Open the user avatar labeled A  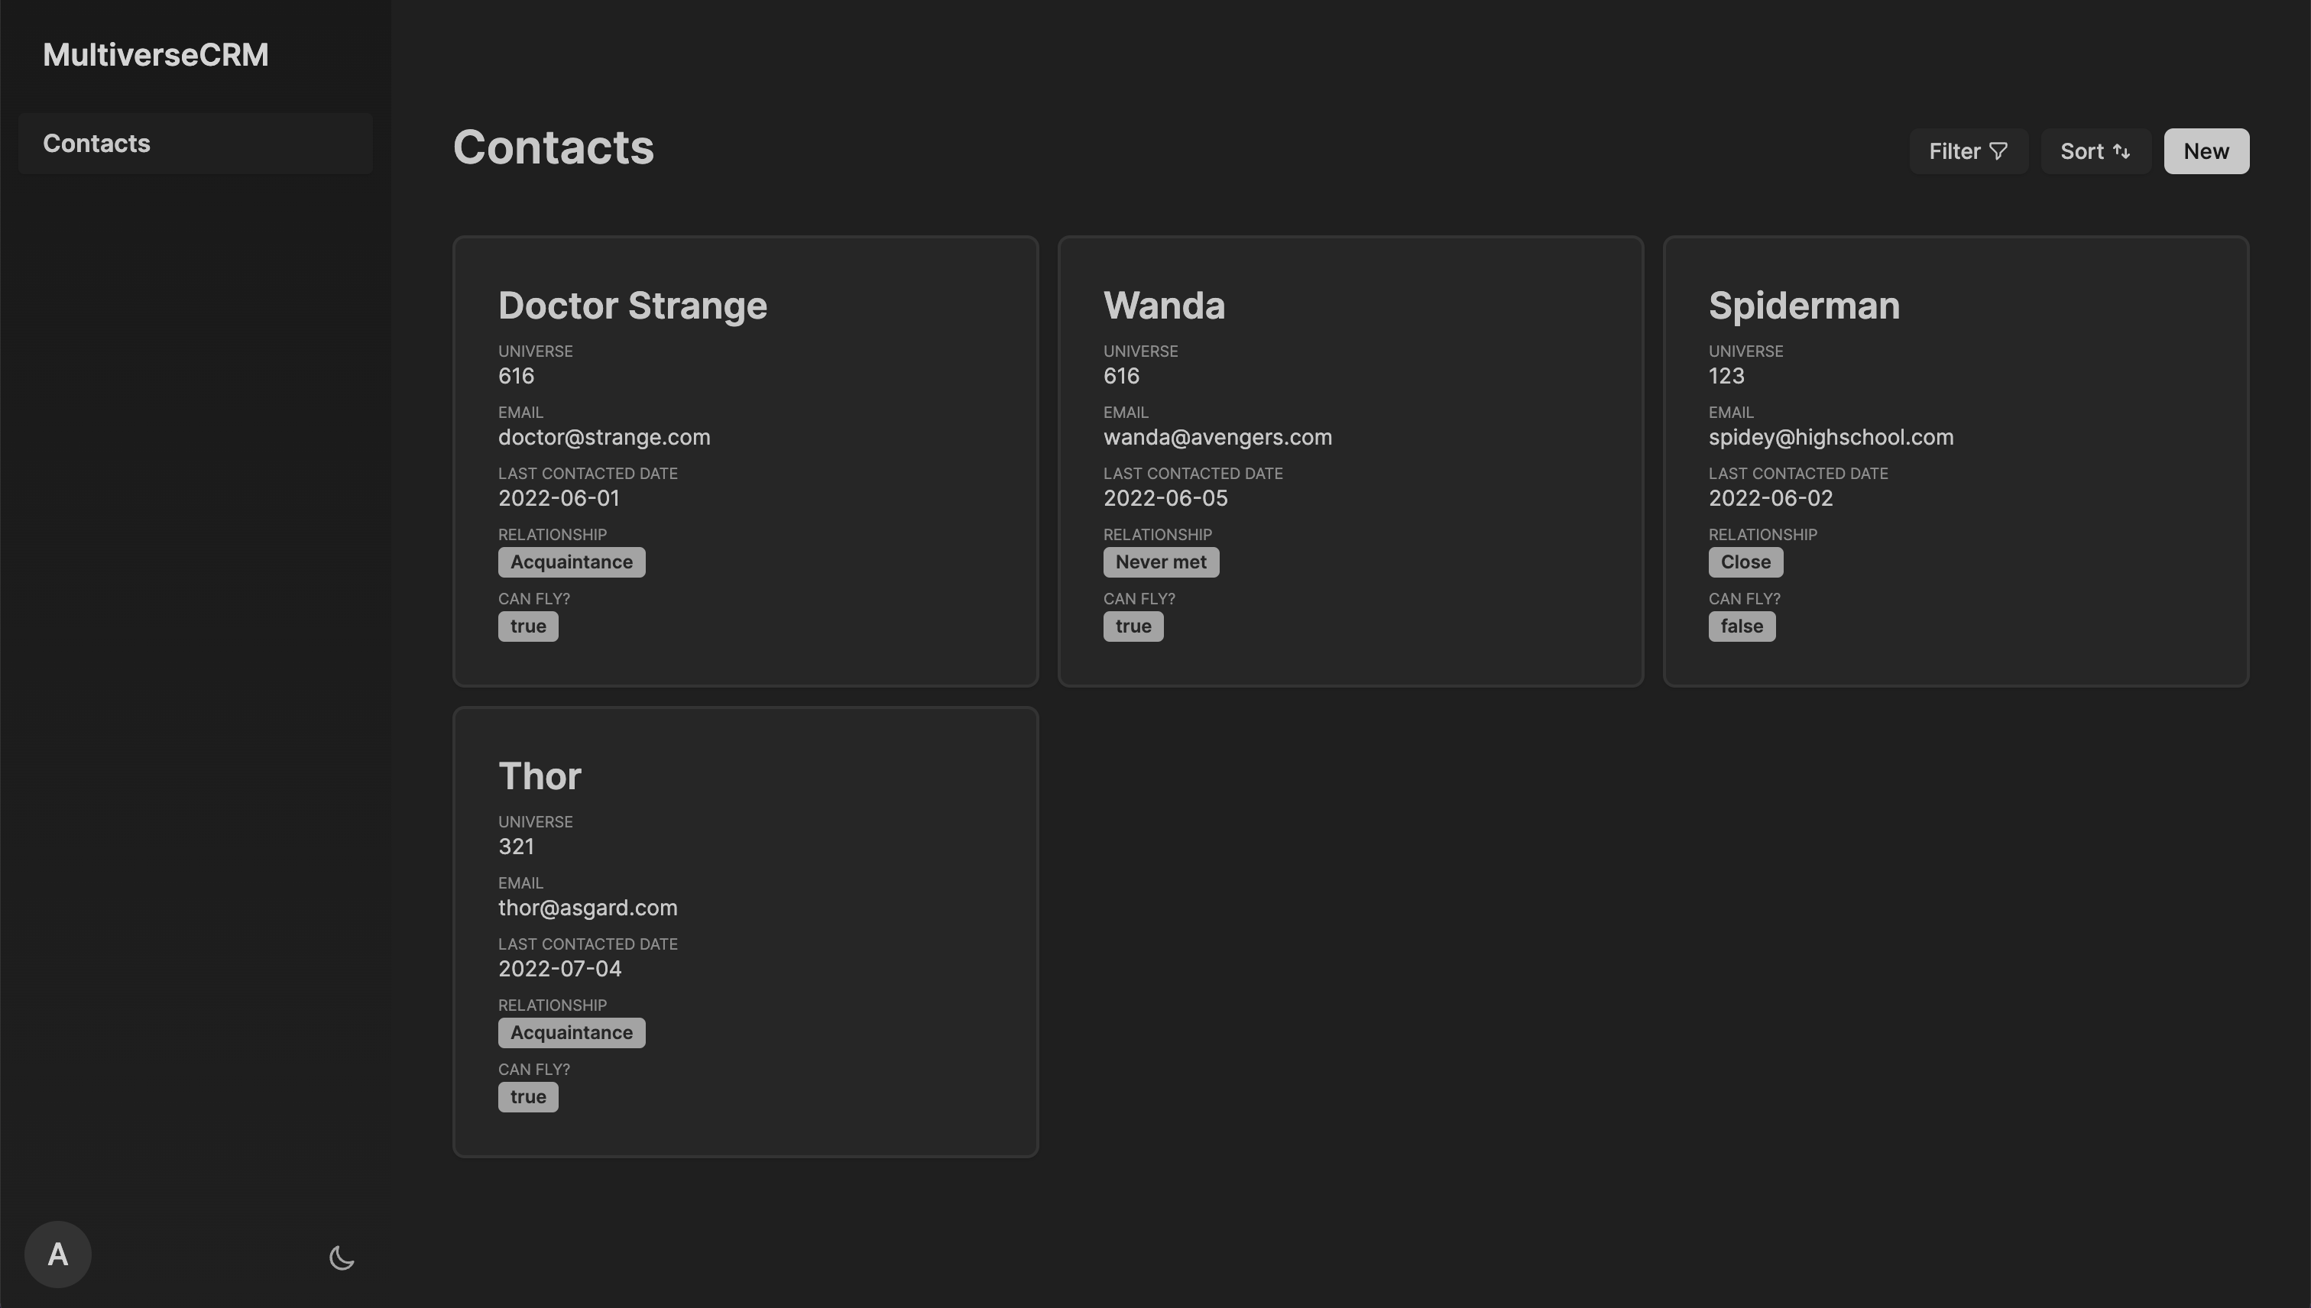pyautogui.click(x=57, y=1254)
